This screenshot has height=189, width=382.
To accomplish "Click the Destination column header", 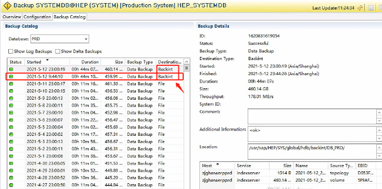I will [169, 62].
